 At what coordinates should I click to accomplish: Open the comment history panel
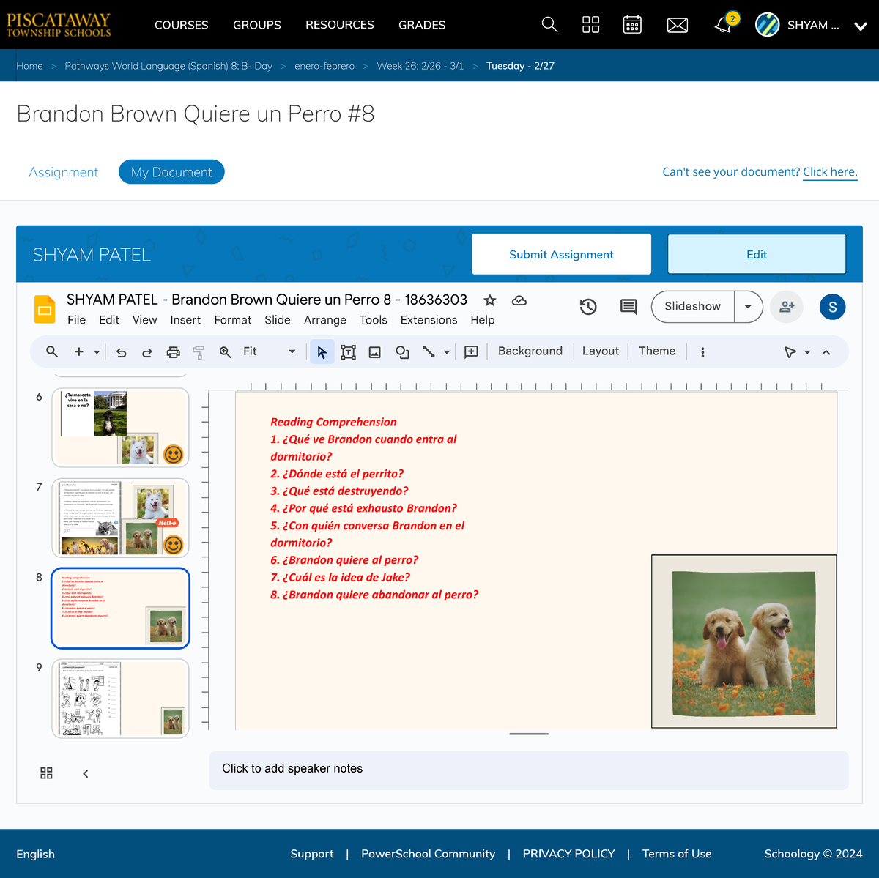pos(628,307)
